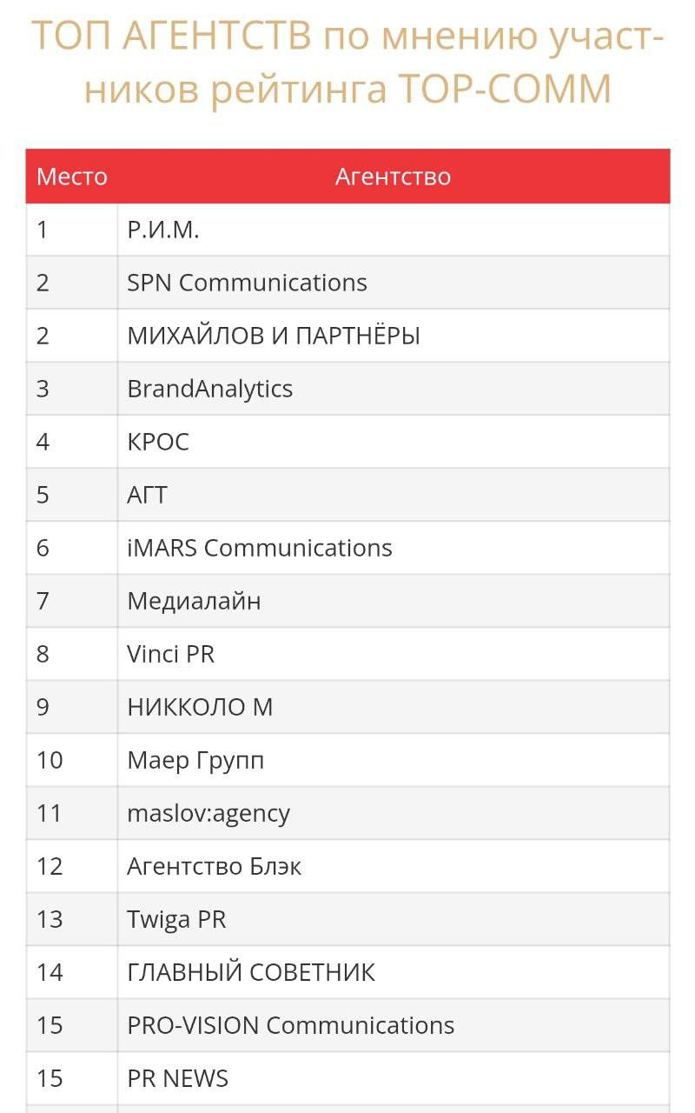Click the Медиалайн agency name
Viewport: 695px width, 1113px height.
click(194, 601)
